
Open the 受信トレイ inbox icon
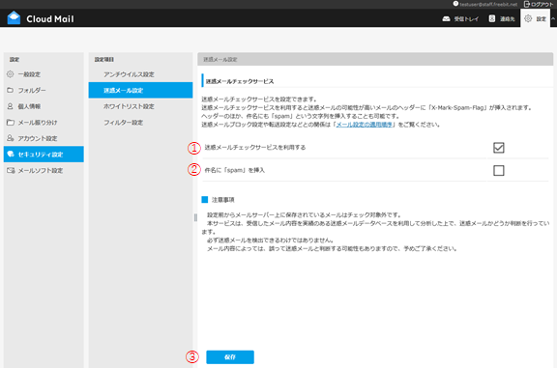click(x=446, y=18)
